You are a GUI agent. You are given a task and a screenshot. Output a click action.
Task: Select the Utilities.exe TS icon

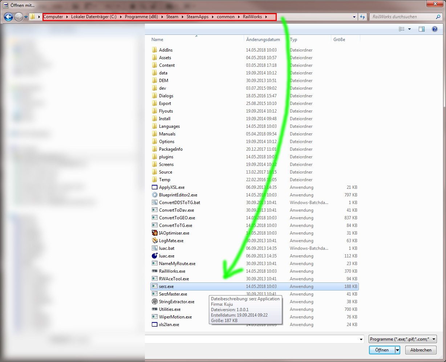[154, 309]
